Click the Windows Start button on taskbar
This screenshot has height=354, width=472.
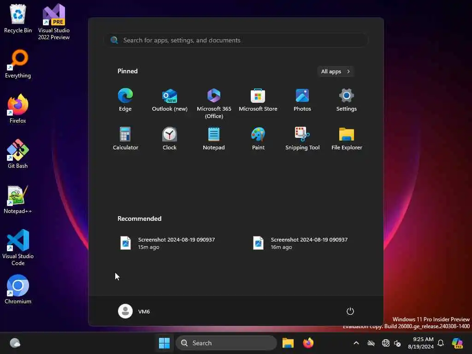pos(165,343)
